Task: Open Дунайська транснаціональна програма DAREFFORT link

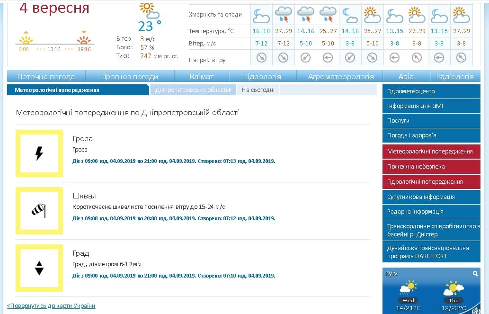Action: pyautogui.click(x=431, y=252)
